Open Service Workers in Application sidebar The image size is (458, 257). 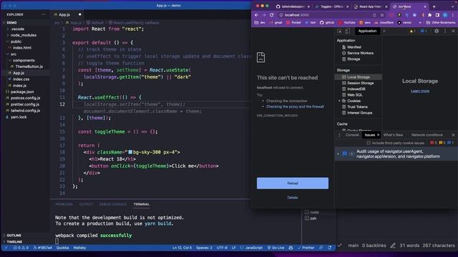360,53
